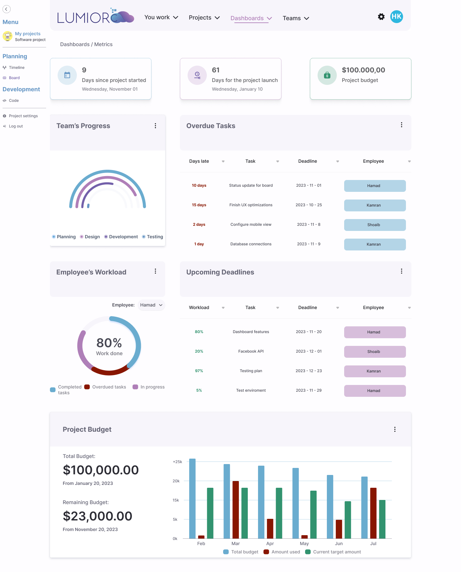
Task: Click Overdued tasks red legend swatch
Action: pyautogui.click(x=87, y=387)
